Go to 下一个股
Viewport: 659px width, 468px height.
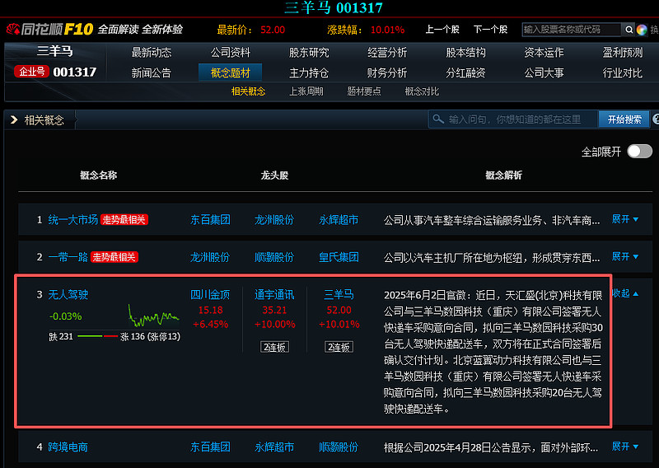pyautogui.click(x=490, y=30)
